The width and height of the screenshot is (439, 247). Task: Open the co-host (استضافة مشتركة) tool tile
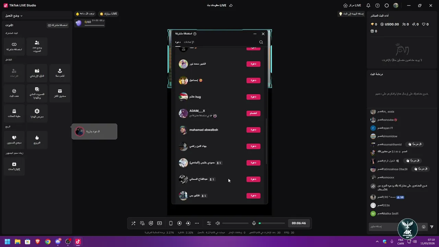[14, 46]
